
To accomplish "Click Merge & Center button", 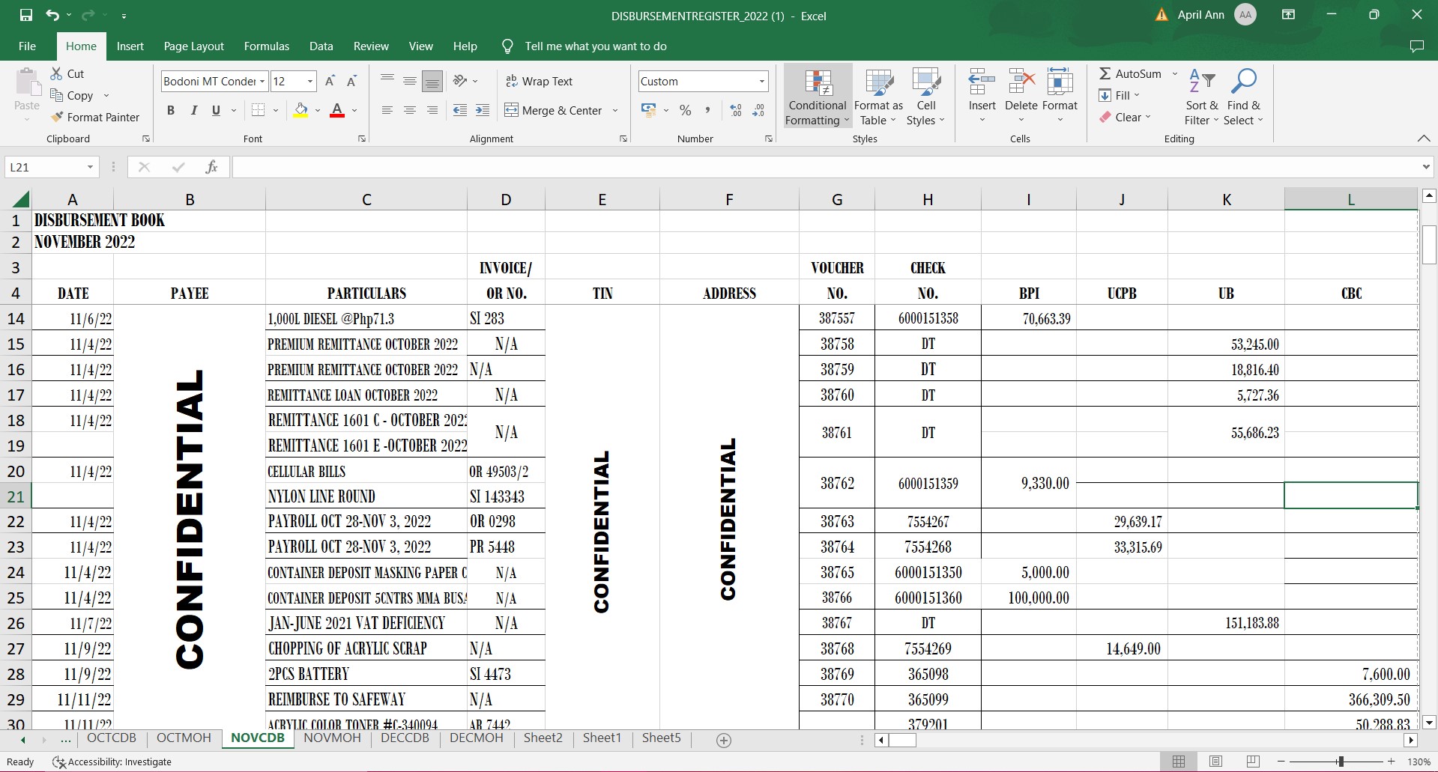I will click(x=554, y=110).
